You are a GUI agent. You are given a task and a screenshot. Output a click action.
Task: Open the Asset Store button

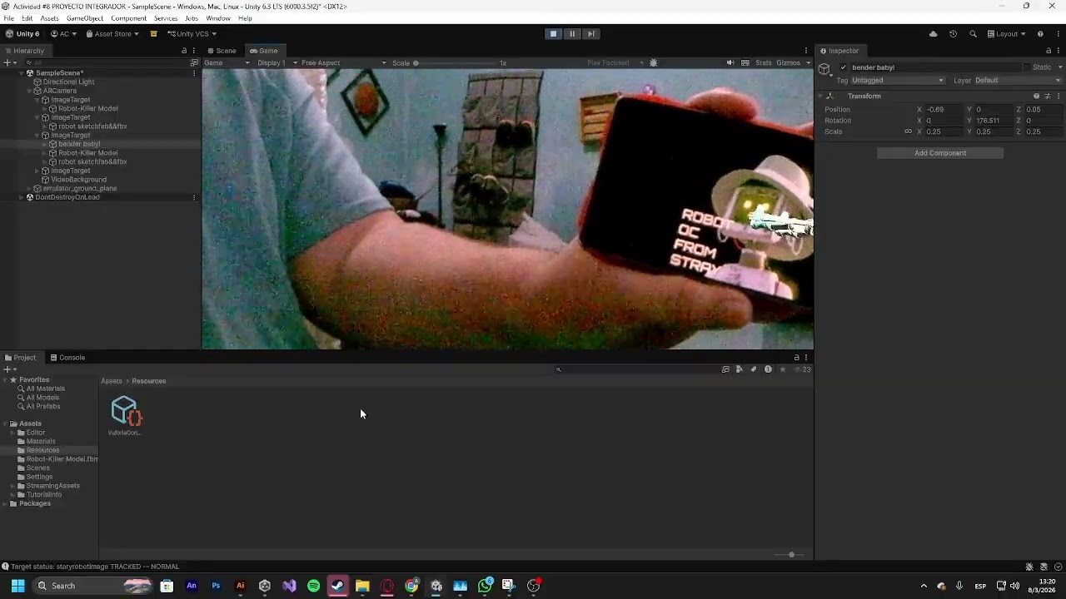pos(112,34)
